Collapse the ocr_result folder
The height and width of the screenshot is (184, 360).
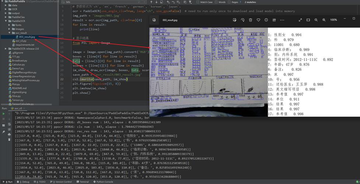(9, 33)
